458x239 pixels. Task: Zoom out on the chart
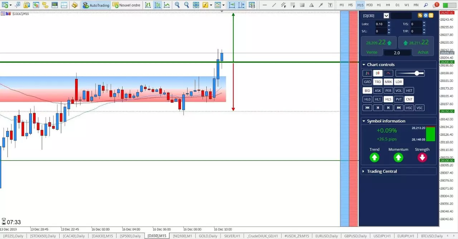(x=186, y=5)
